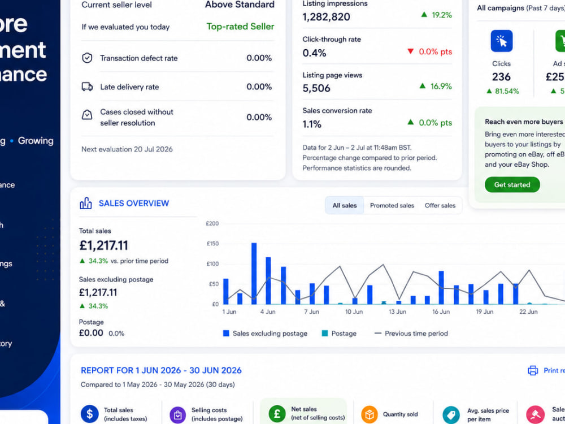The image size is (565, 424).
Task: Click the Sales Overview chart icon
Action: pyautogui.click(x=86, y=204)
